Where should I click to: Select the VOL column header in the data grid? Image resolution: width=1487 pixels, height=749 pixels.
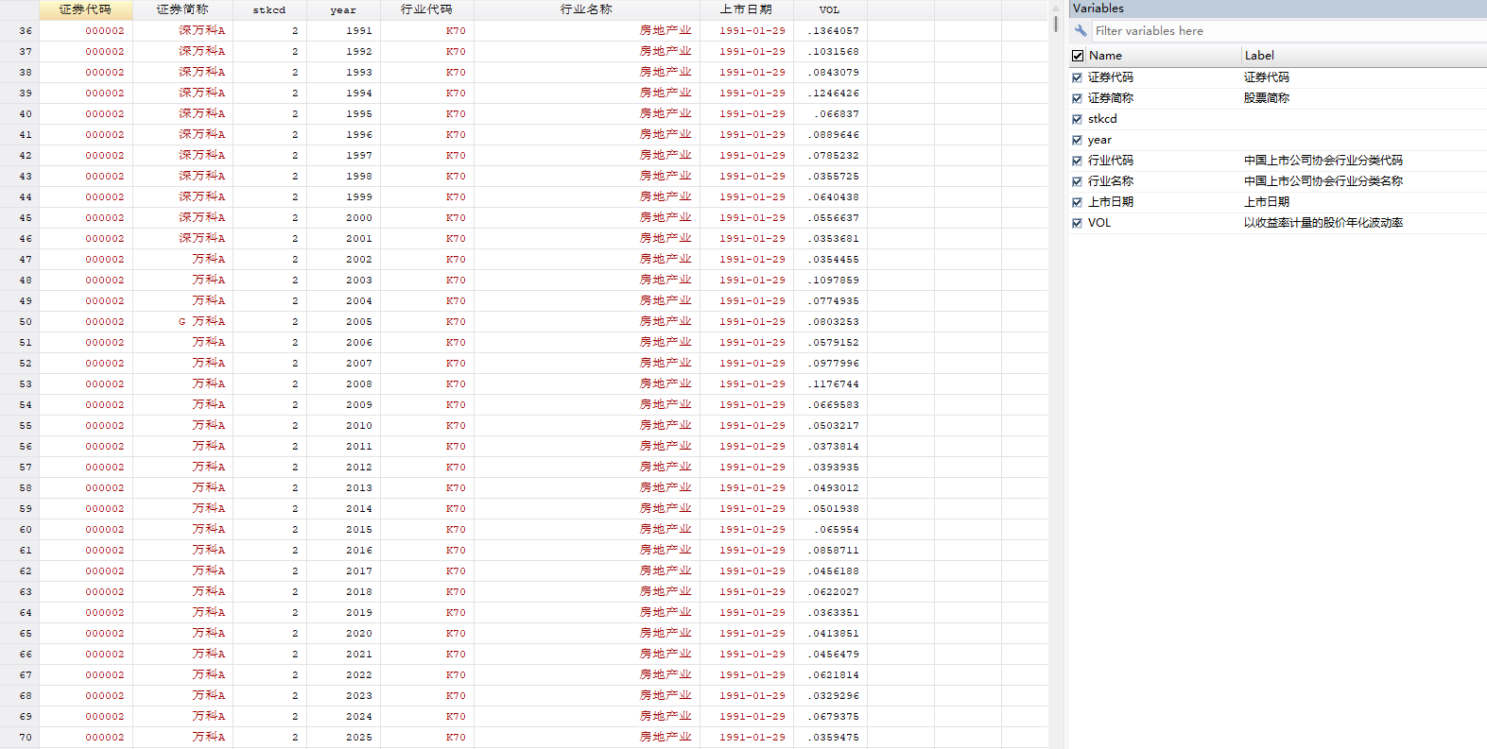(829, 9)
